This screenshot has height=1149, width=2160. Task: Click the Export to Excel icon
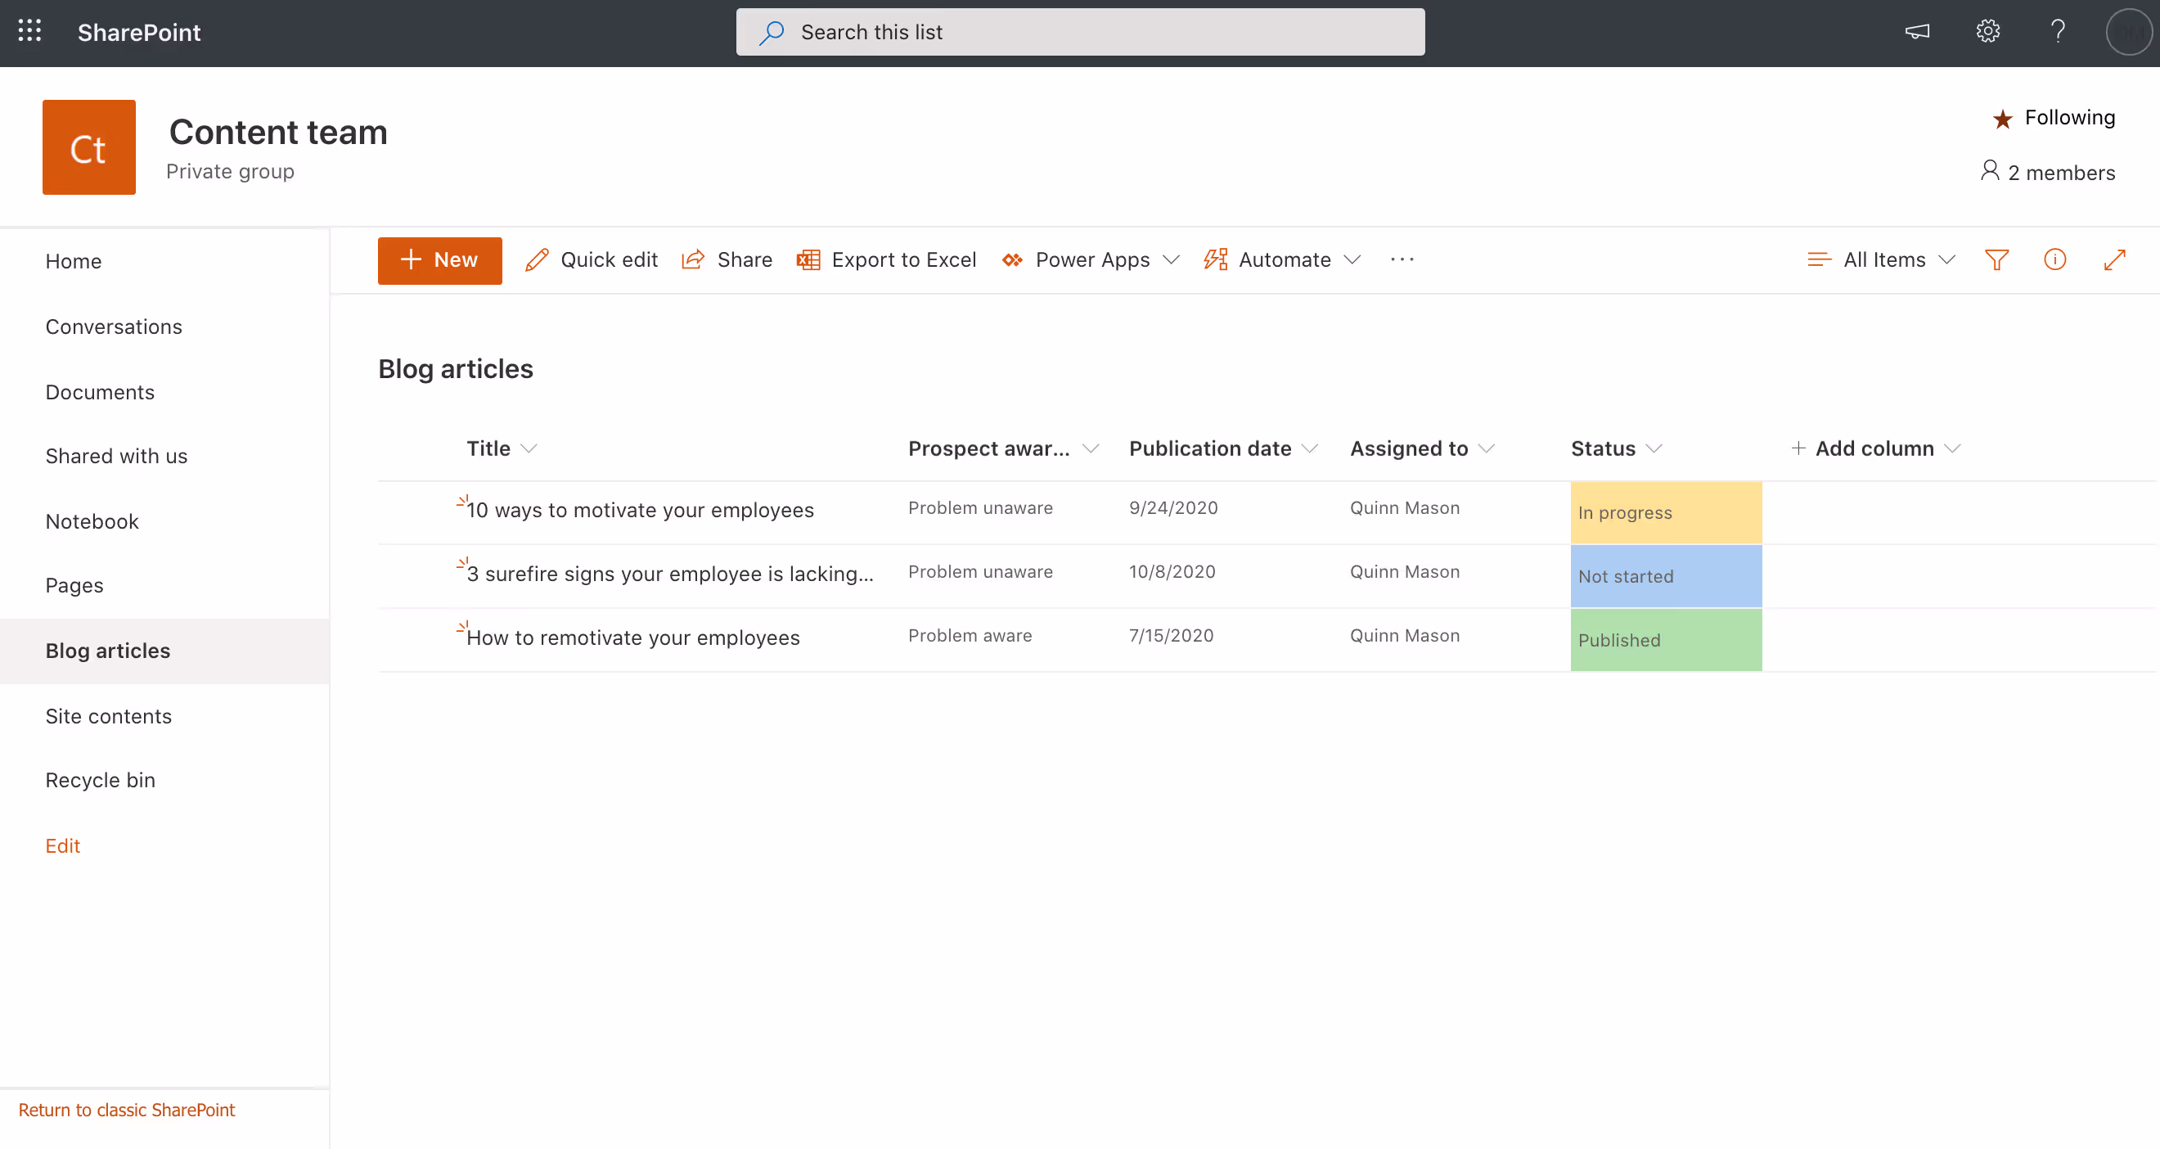808,260
